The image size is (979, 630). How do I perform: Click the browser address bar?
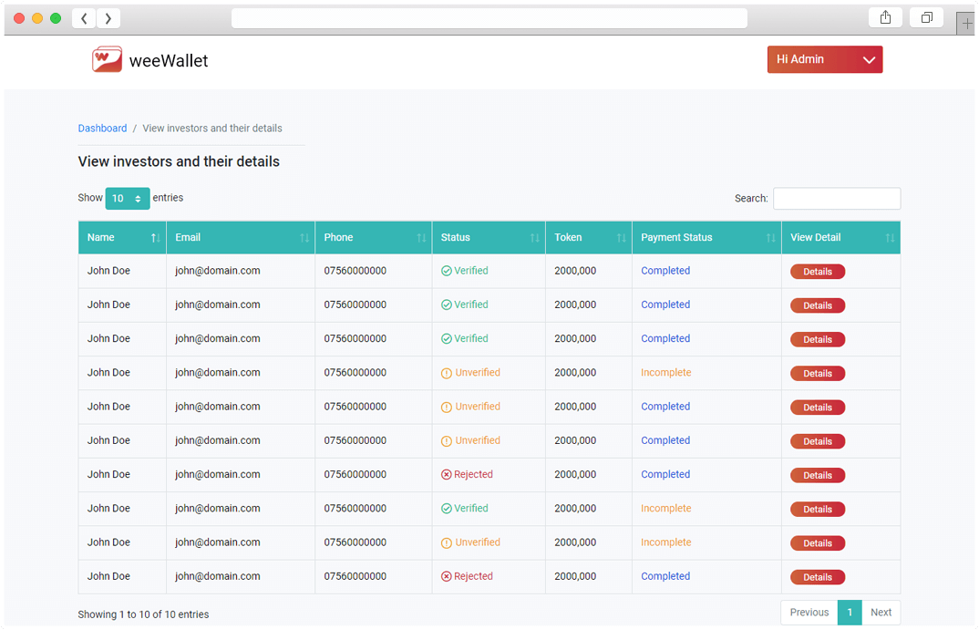(489, 18)
